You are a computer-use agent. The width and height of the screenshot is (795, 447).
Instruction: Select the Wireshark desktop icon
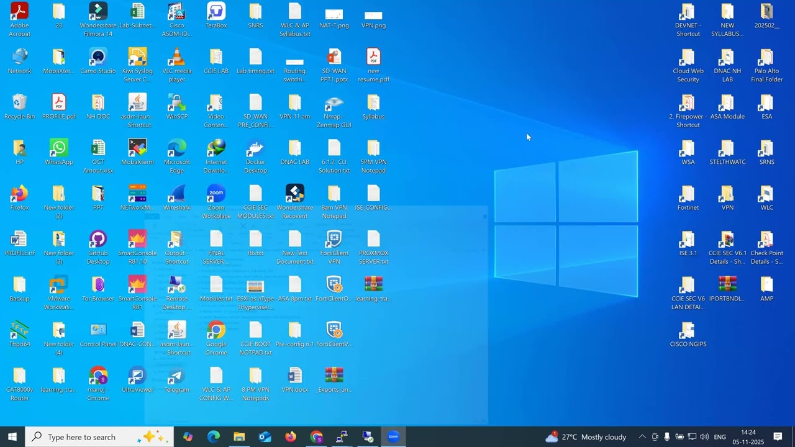click(177, 198)
